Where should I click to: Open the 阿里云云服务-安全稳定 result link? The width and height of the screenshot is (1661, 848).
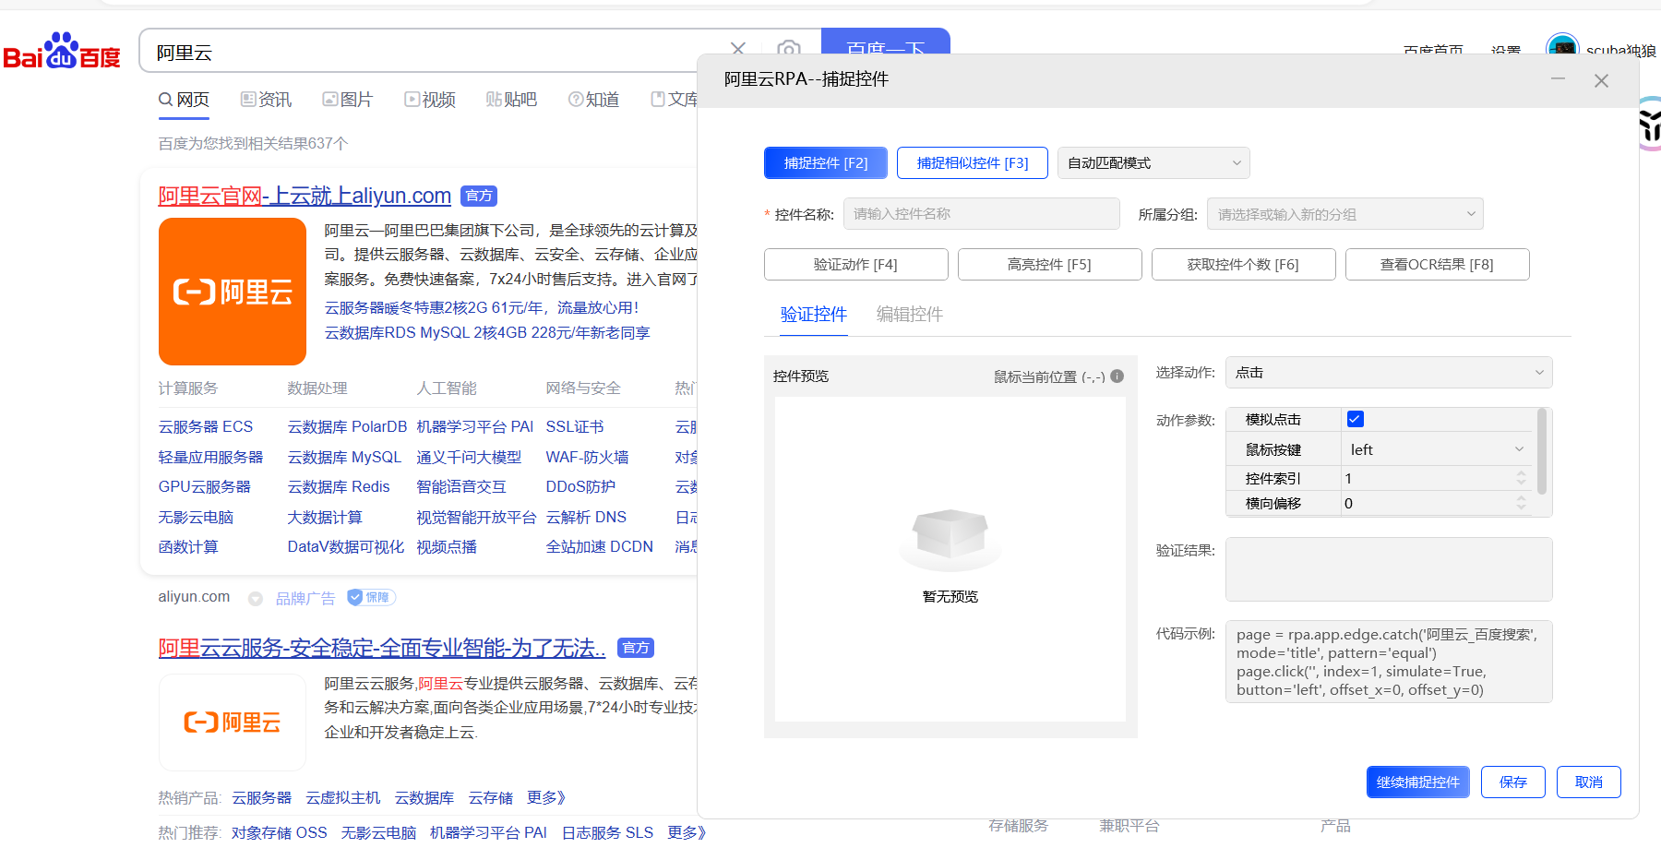coord(382,648)
